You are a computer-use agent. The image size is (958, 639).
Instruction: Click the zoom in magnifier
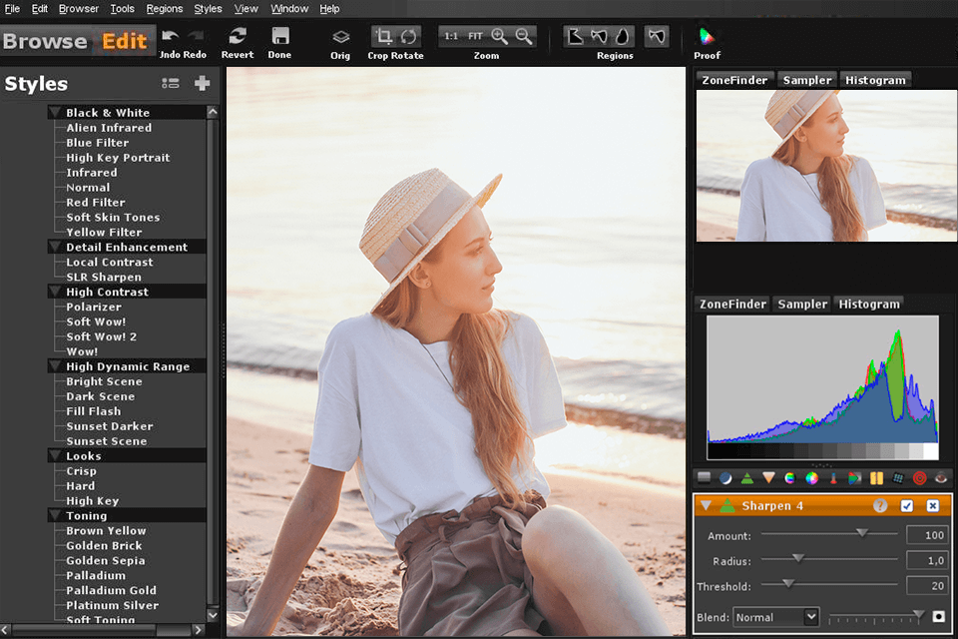tap(500, 37)
